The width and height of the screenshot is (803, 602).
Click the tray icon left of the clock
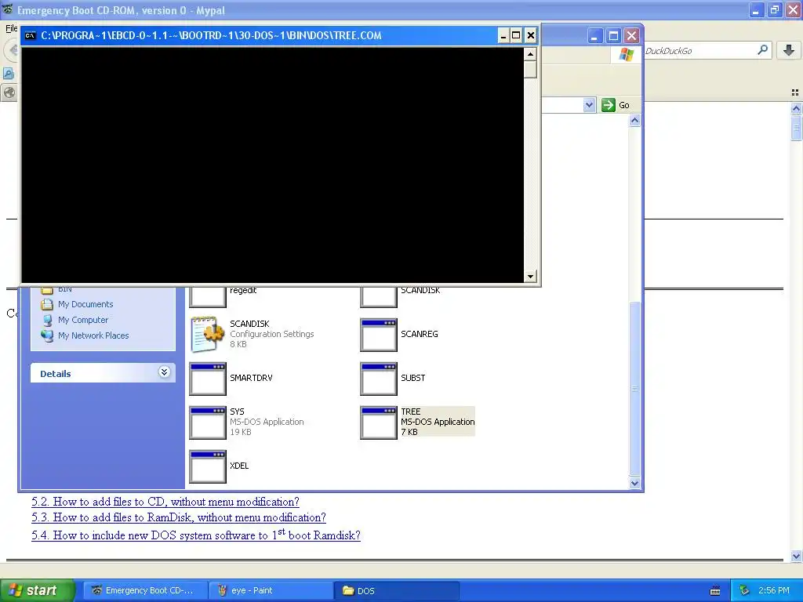click(745, 591)
